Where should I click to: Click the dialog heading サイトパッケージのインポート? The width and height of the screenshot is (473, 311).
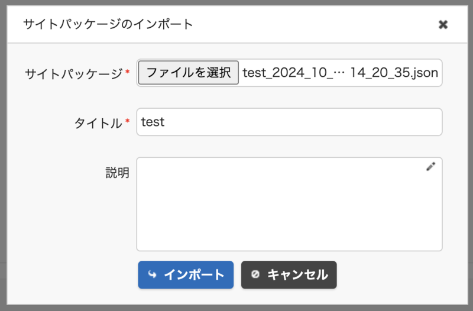point(108,24)
